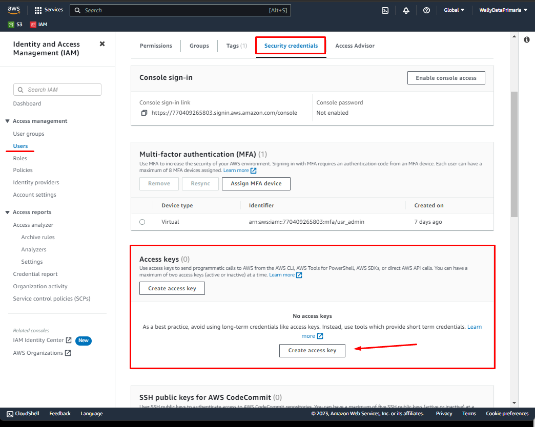Click inside the Search IAM field

(x=57, y=90)
